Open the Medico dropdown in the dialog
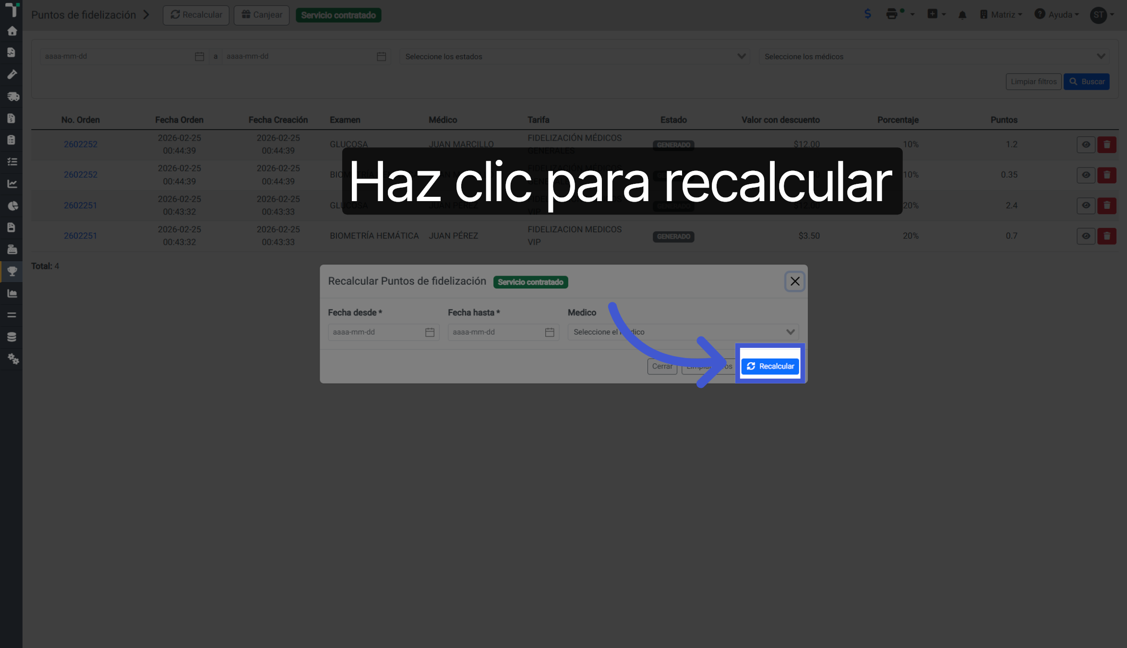The width and height of the screenshot is (1127, 648). (683, 332)
